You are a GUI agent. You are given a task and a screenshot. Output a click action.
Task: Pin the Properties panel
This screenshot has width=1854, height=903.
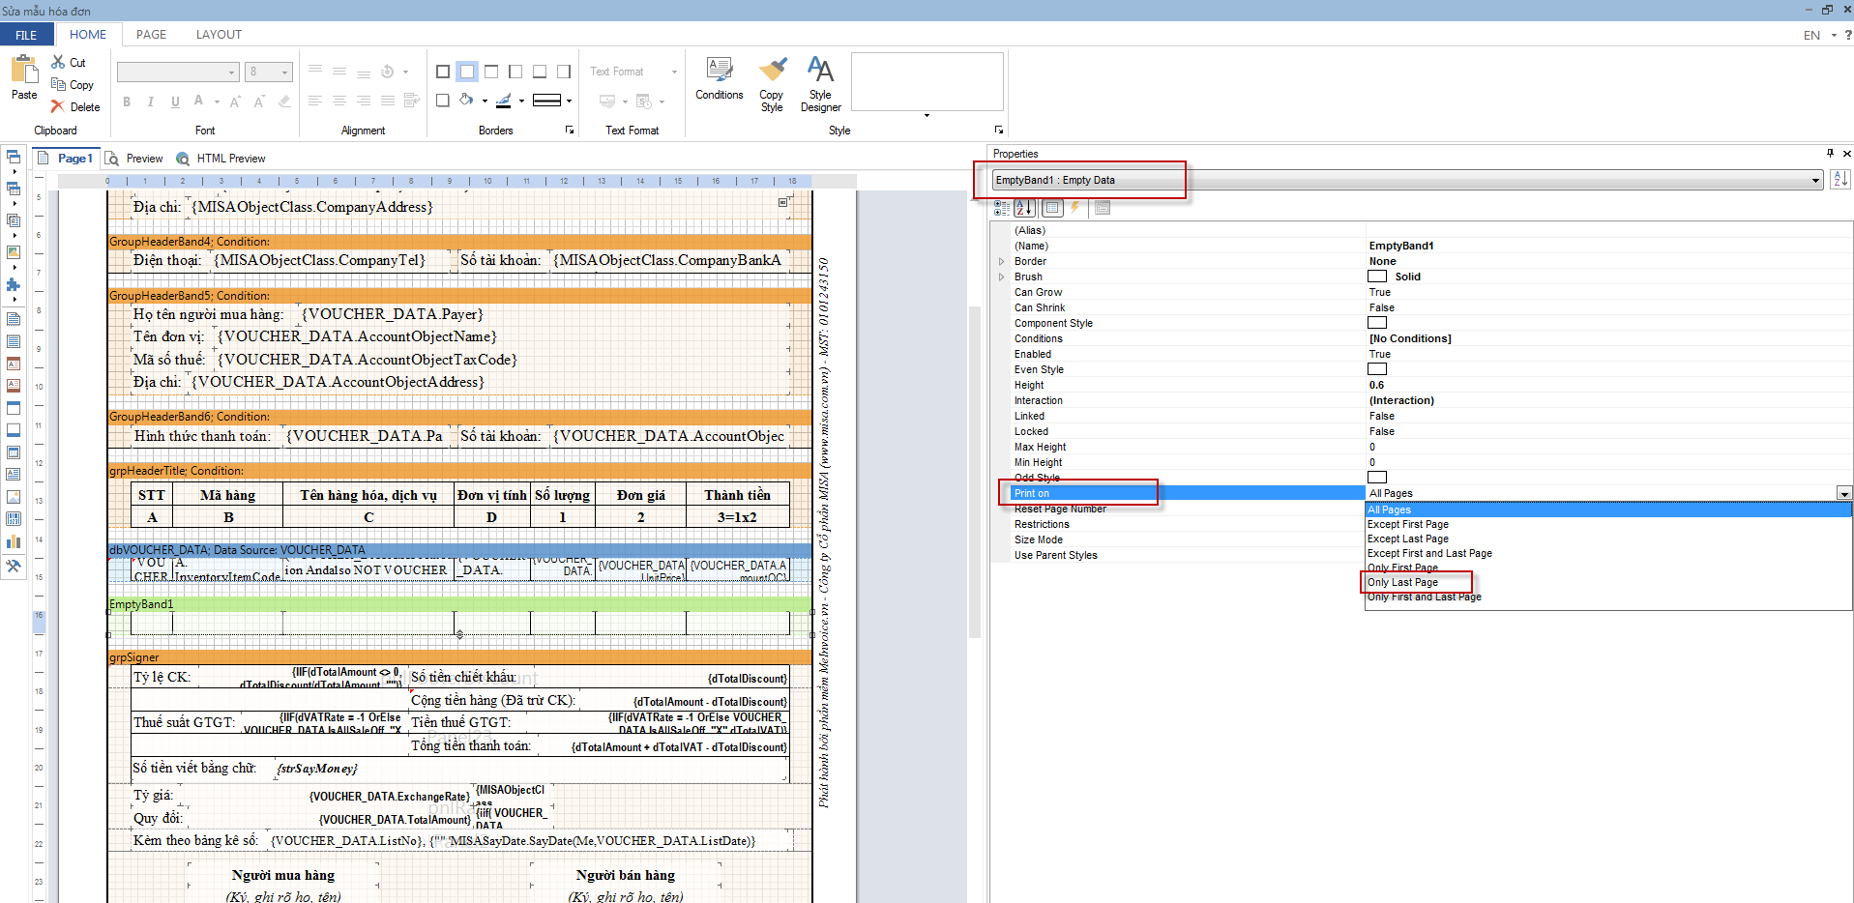1829,153
